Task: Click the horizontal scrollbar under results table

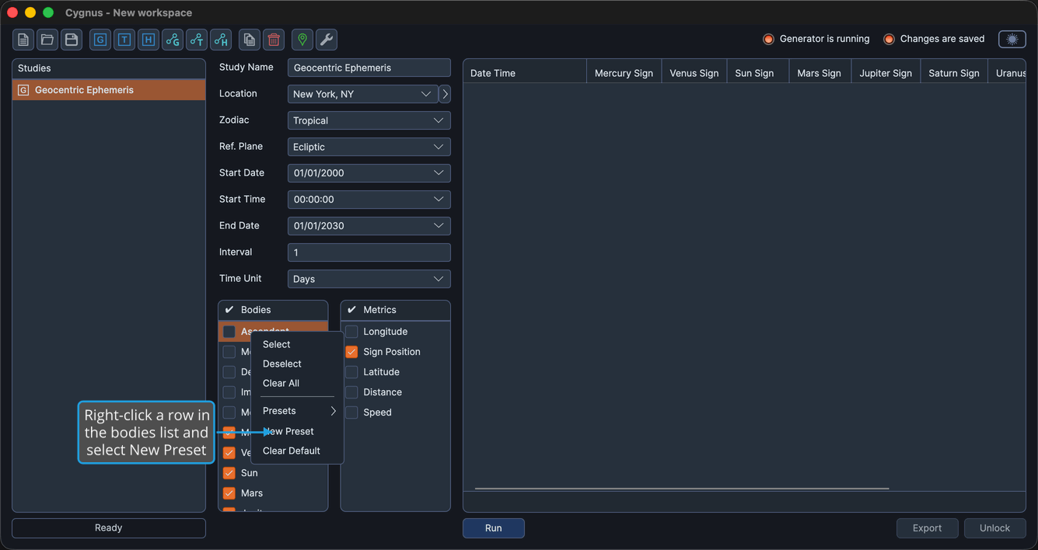Action: pyautogui.click(x=682, y=489)
